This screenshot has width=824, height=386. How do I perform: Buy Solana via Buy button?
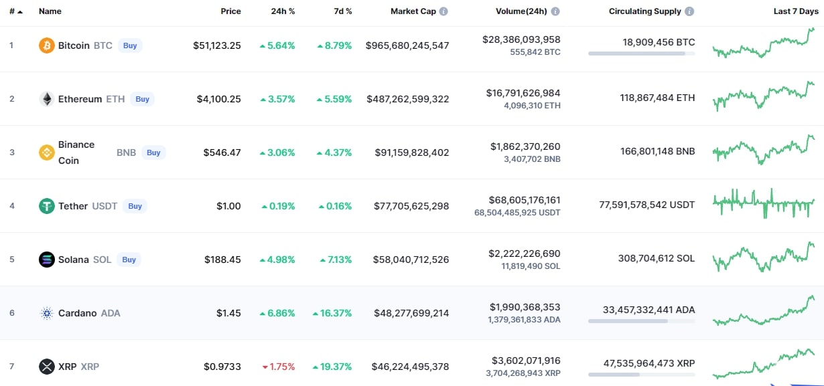[129, 260]
